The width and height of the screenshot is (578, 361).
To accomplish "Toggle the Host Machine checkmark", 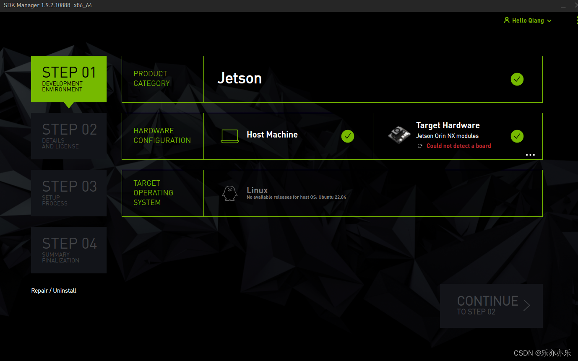I will 348,136.
